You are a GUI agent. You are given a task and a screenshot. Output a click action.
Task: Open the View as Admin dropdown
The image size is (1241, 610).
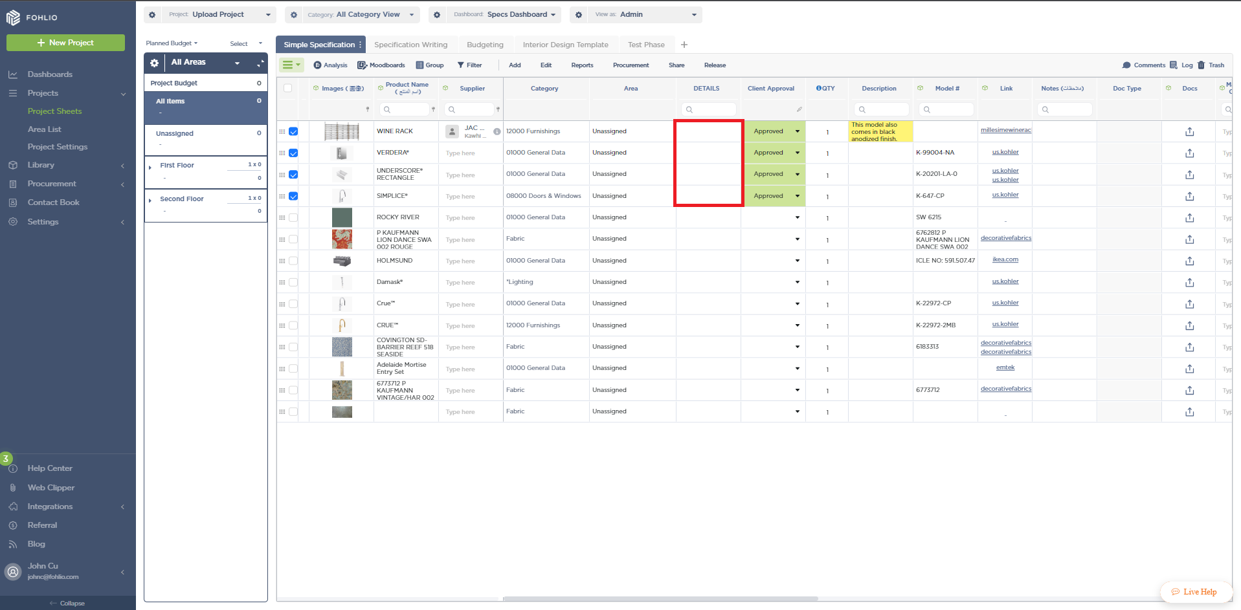(x=646, y=15)
